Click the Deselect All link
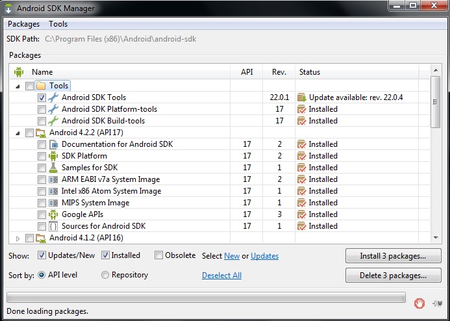The image size is (450, 321). 221,276
